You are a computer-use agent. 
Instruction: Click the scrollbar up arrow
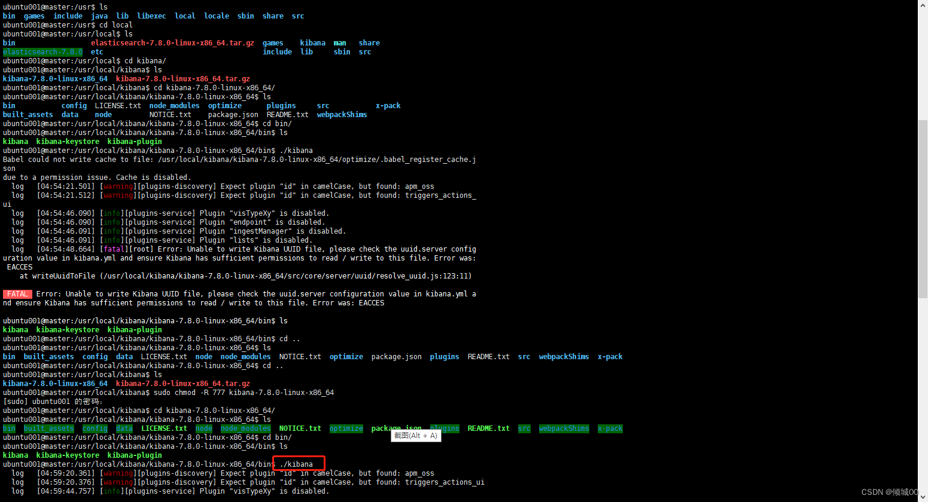tap(923, 4)
